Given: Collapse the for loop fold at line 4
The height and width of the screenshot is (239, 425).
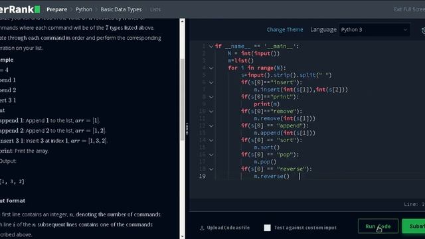Looking at the screenshot, I should [211, 68].
